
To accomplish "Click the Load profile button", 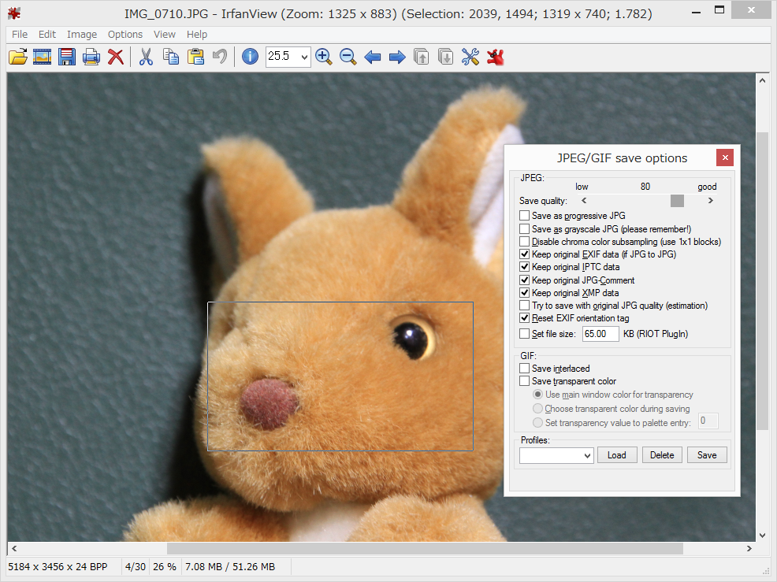I will [x=617, y=455].
